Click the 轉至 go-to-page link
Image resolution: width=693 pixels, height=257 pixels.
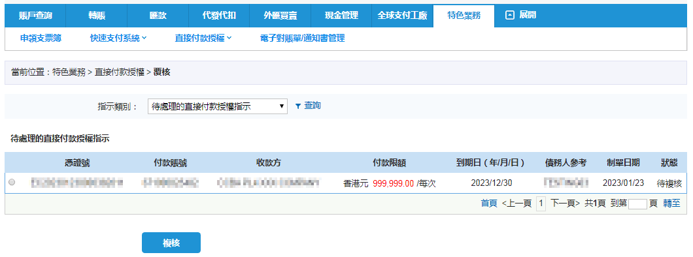[671, 204]
